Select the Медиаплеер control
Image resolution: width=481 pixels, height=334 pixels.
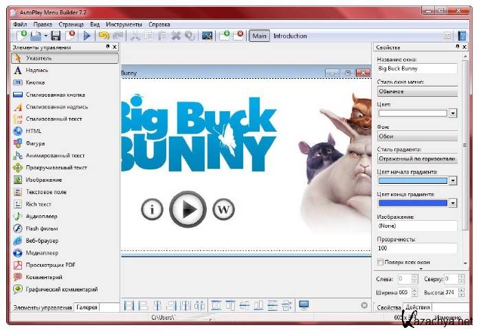43,253
